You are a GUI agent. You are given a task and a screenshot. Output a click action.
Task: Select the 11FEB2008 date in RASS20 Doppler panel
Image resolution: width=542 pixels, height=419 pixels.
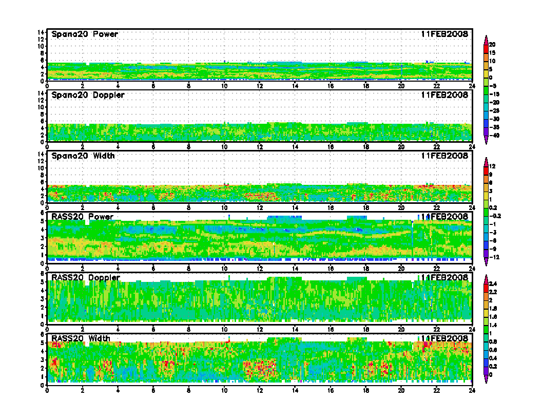click(444, 277)
